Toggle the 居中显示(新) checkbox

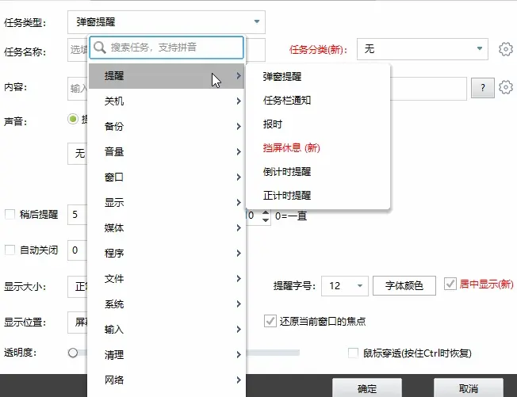(x=450, y=284)
